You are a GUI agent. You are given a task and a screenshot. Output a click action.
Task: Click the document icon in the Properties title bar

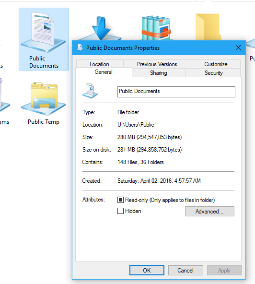(x=80, y=47)
